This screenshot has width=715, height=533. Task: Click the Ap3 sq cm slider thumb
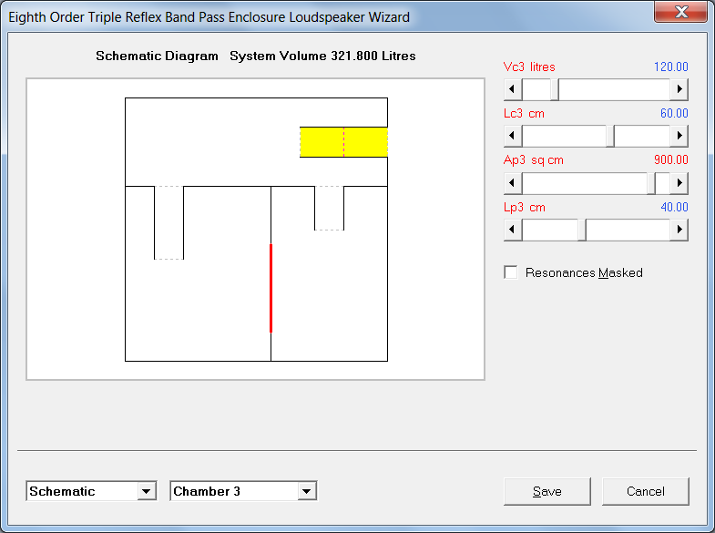tap(651, 183)
